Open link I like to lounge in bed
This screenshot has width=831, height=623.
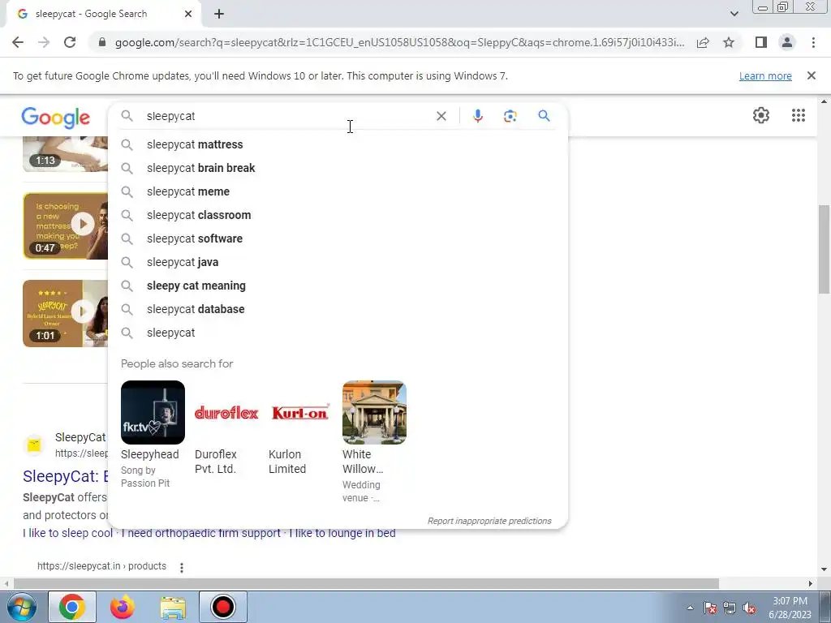pyautogui.click(x=342, y=533)
